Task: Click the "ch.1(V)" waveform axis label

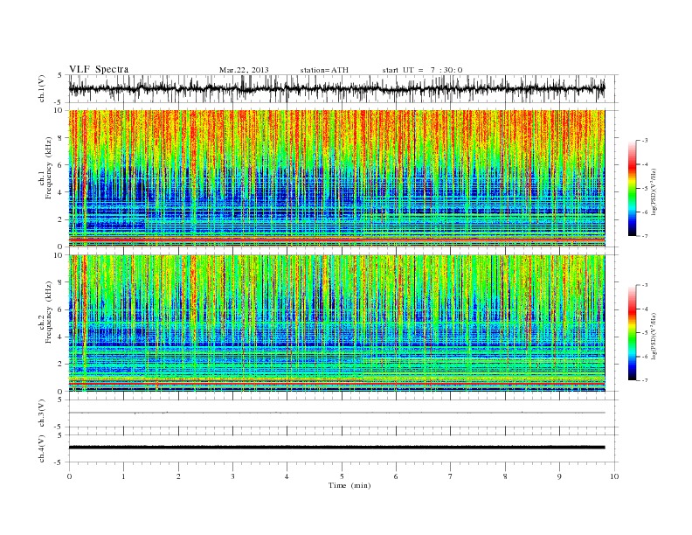Action: point(42,88)
